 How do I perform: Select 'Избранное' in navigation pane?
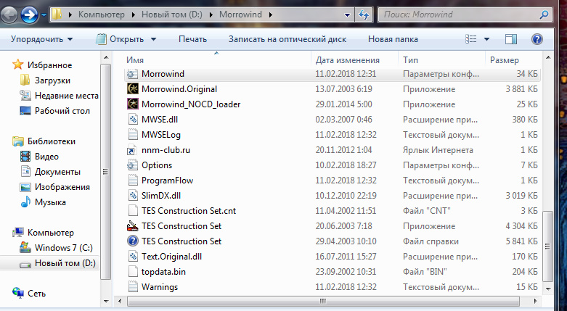(49, 65)
